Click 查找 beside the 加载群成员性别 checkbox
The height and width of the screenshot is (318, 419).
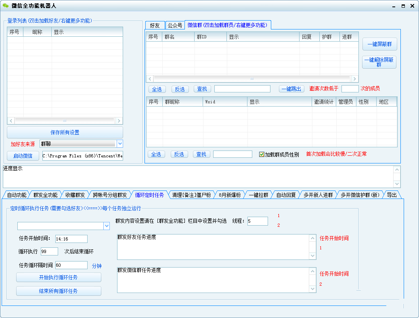point(201,154)
